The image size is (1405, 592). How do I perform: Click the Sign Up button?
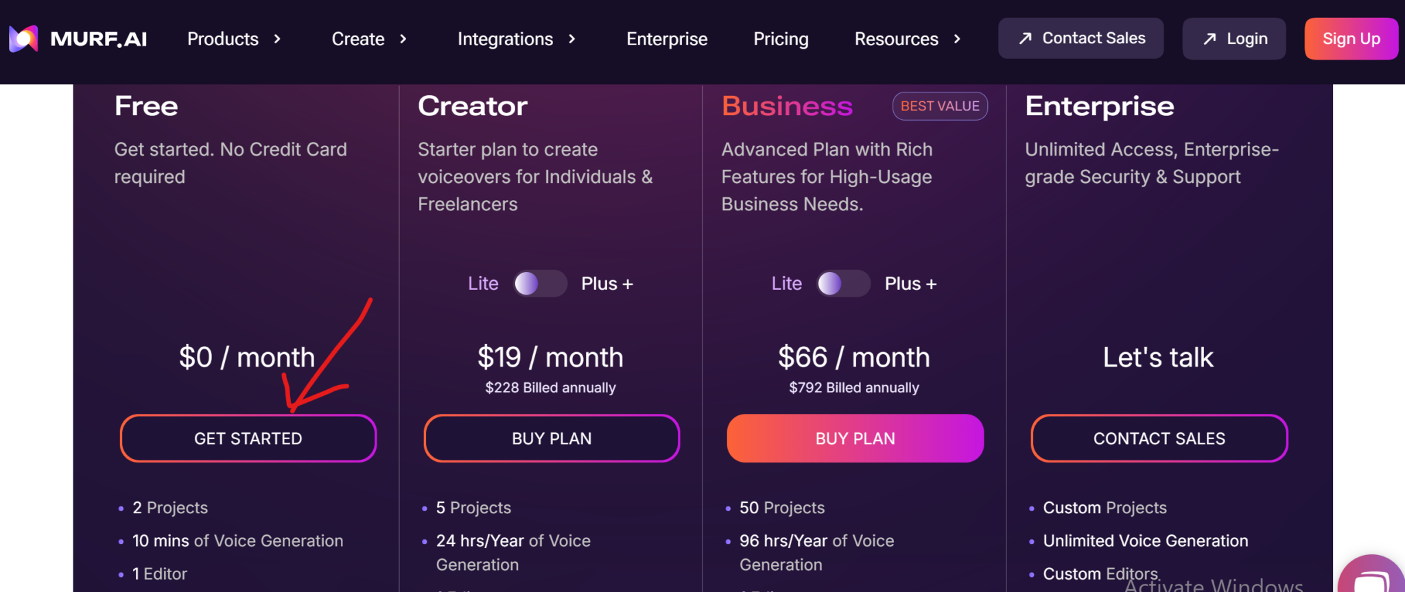coord(1351,38)
